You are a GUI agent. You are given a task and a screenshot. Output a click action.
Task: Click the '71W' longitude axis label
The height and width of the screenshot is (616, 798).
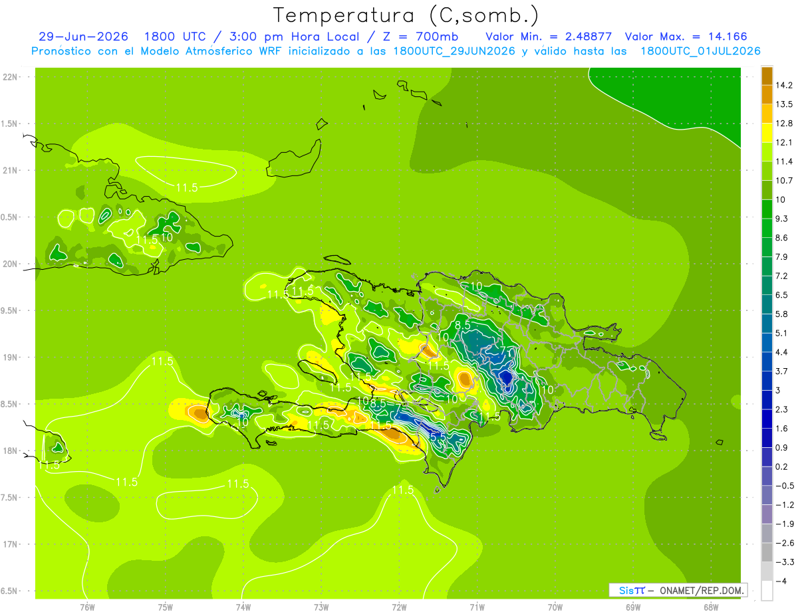tap(477, 607)
